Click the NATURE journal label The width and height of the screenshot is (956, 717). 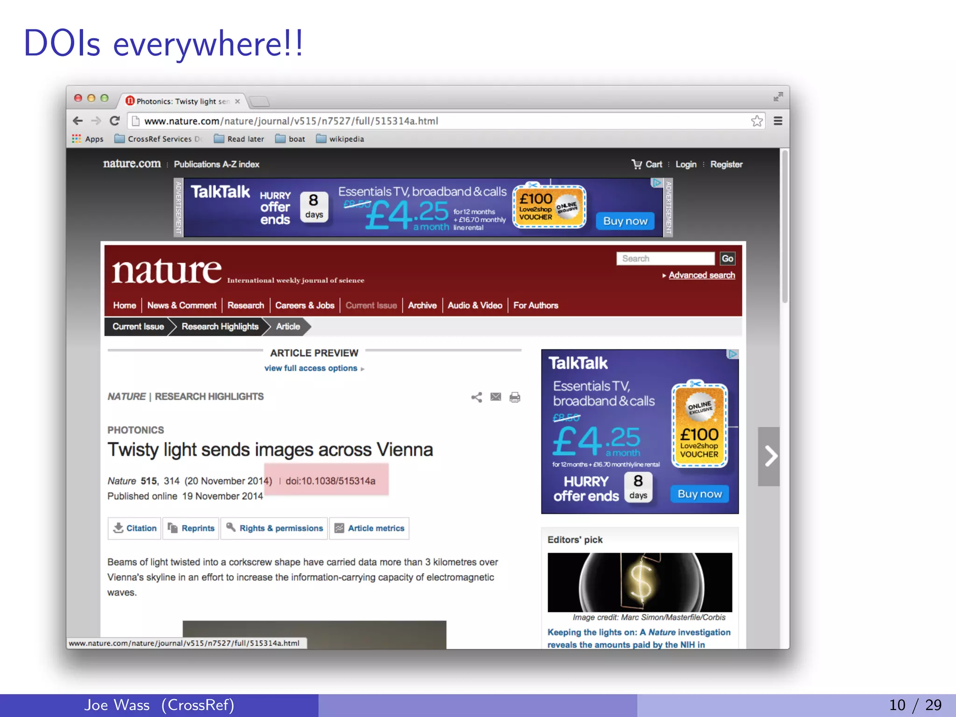[x=127, y=396]
